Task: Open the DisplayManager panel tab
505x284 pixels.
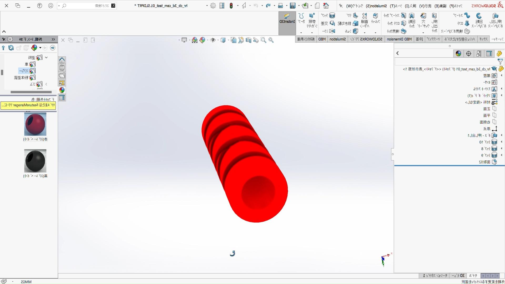Action: pyautogui.click(x=458, y=54)
